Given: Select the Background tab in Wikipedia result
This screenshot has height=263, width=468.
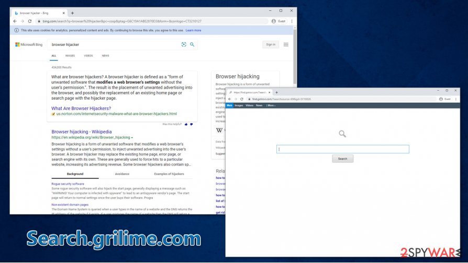Looking at the screenshot, I should [75, 174].
